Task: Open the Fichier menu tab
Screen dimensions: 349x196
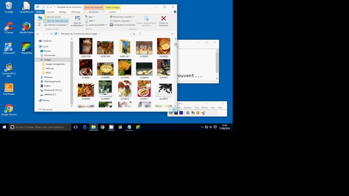Action: [40, 12]
